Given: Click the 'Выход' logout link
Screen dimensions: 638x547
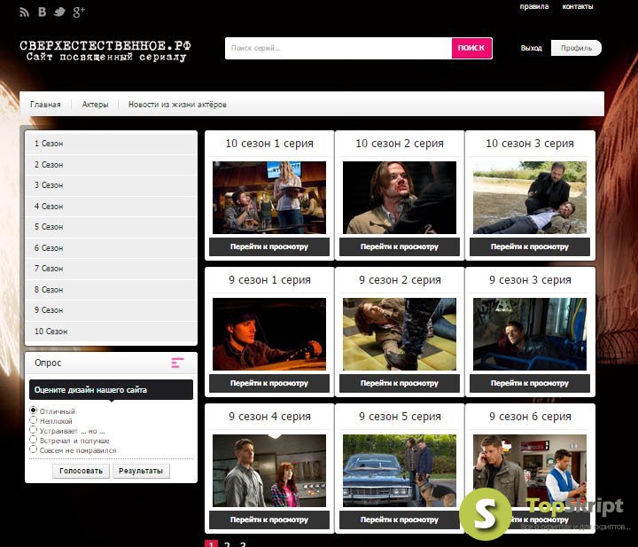Looking at the screenshot, I should [531, 48].
